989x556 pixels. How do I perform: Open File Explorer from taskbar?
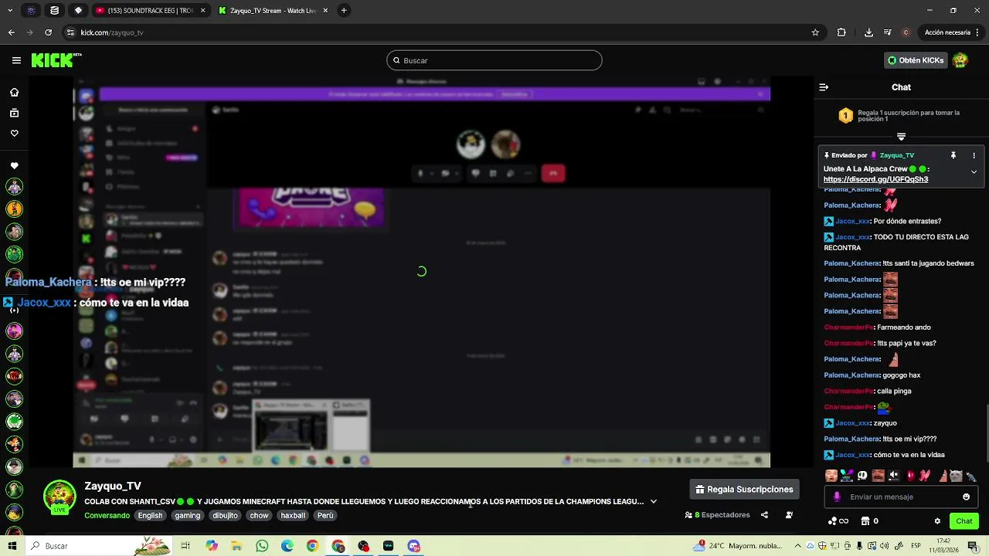236,546
